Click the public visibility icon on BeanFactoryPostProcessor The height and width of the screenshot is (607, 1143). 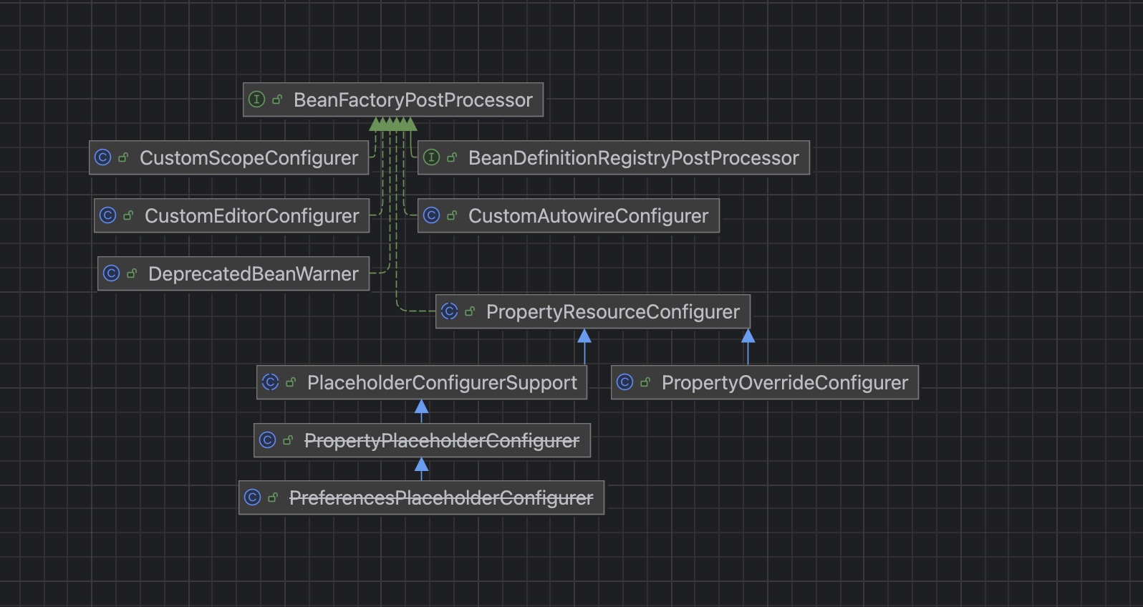pyautogui.click(x=277, y=99)
